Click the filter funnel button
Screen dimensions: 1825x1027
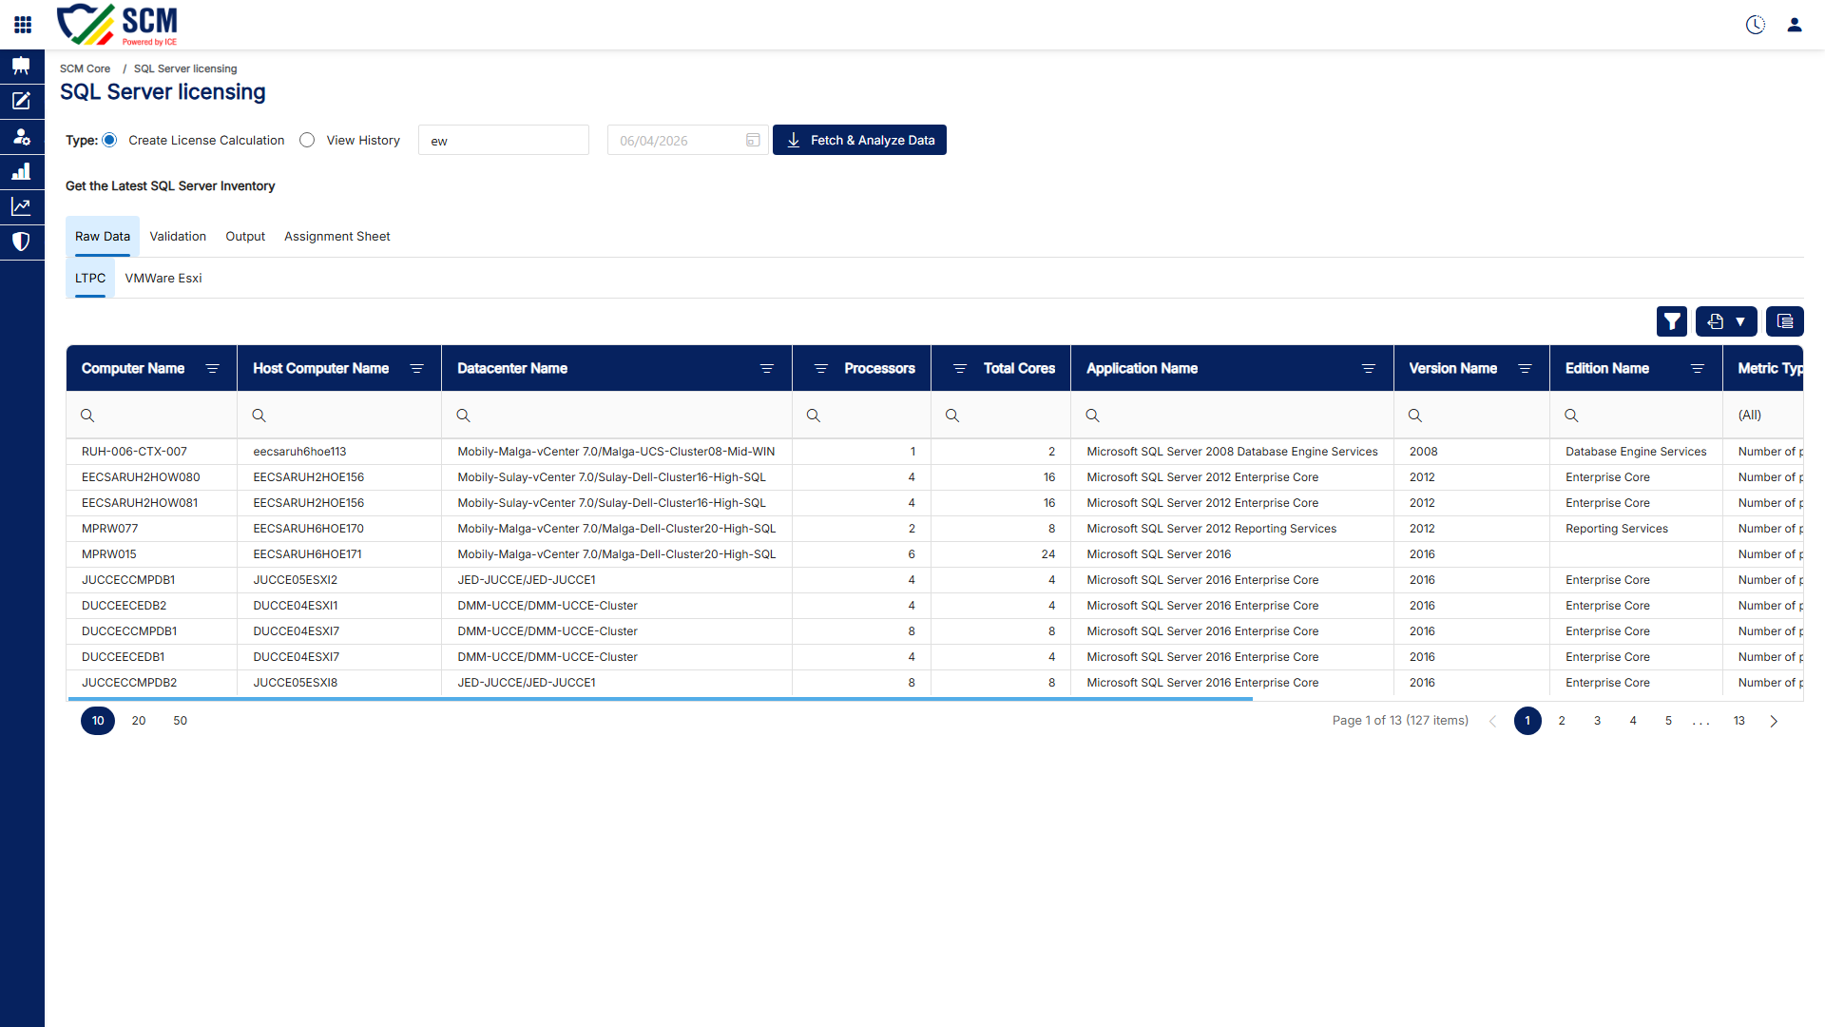tap(1672, 321)
